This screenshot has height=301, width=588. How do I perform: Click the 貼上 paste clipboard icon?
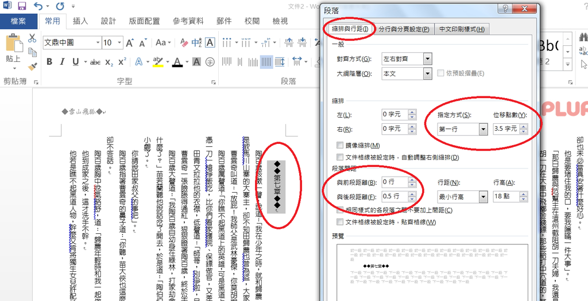14,42
